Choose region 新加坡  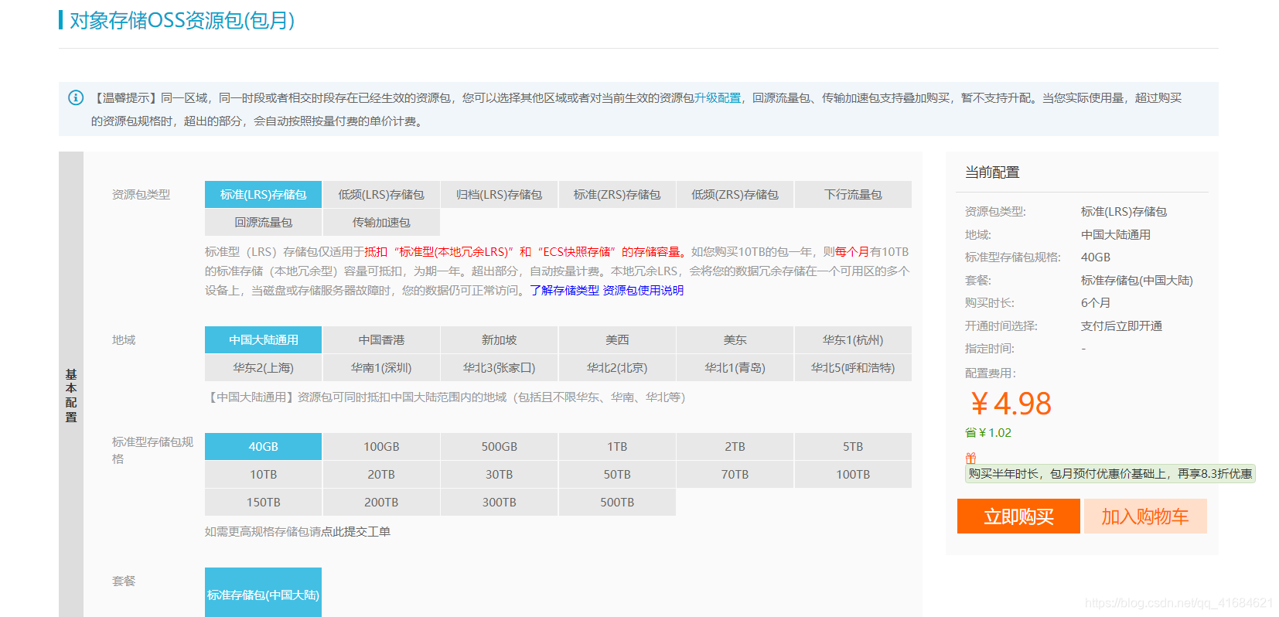499,340
